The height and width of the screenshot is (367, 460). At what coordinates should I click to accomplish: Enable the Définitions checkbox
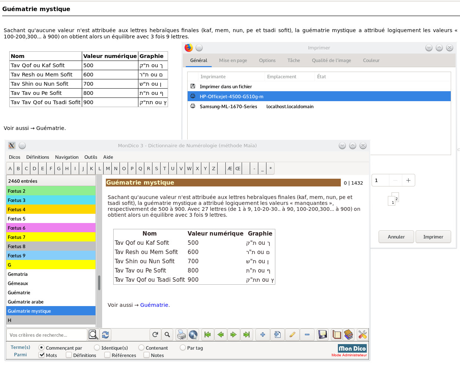[69, 355]
